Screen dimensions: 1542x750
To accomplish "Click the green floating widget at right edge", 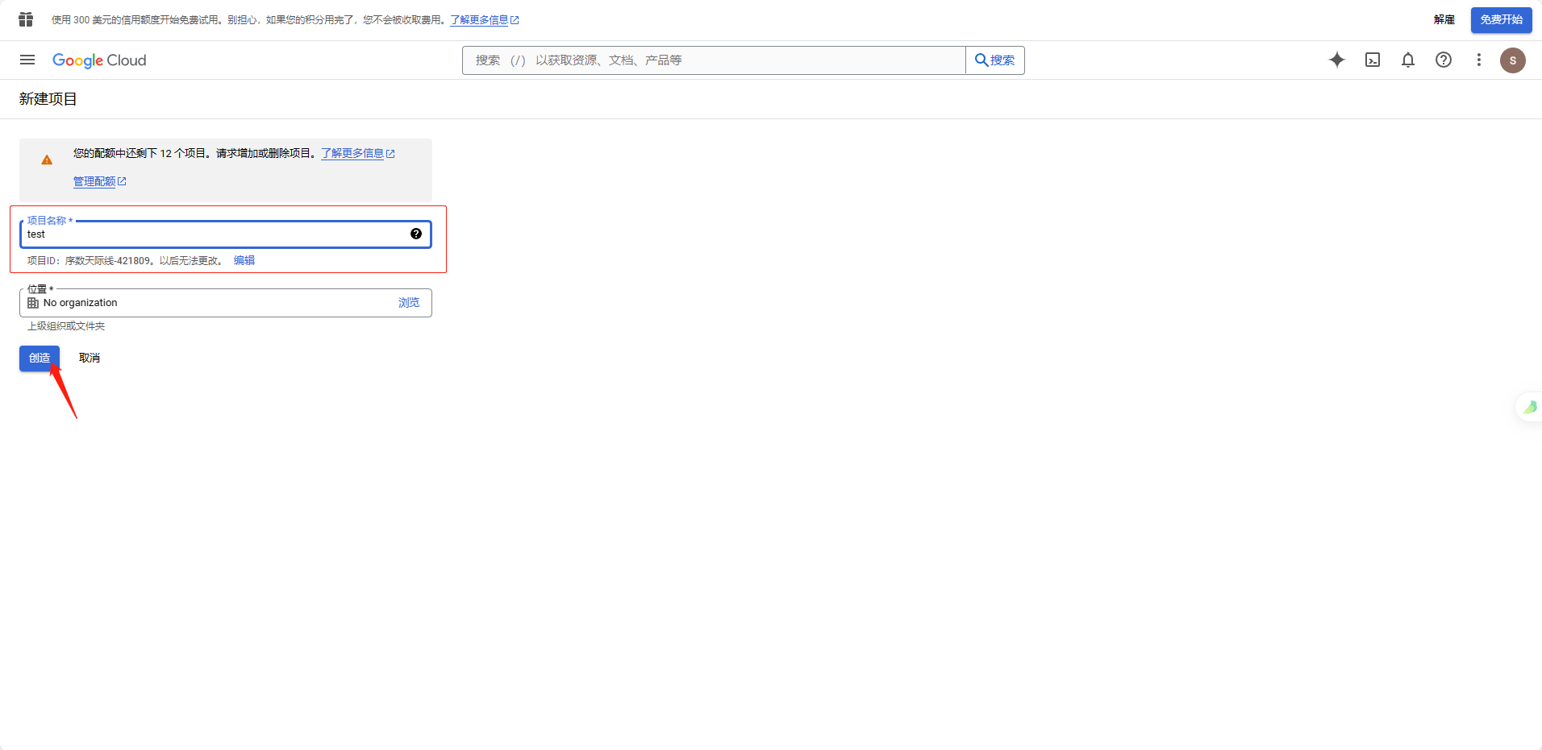I will (1530, 407).
